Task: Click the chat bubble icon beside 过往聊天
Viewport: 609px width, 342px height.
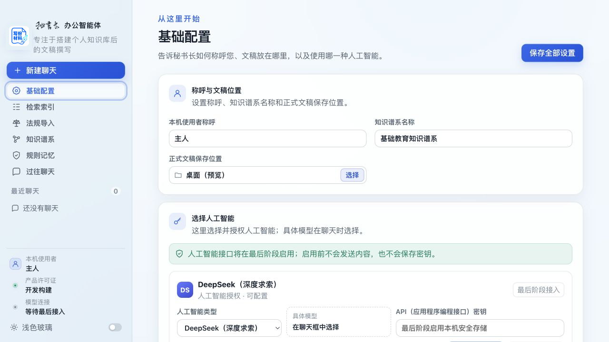Action: 16,171
